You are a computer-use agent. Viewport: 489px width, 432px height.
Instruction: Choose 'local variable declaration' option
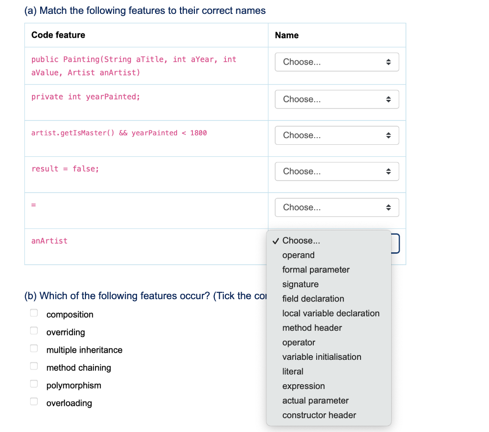[x=329, y=313]
